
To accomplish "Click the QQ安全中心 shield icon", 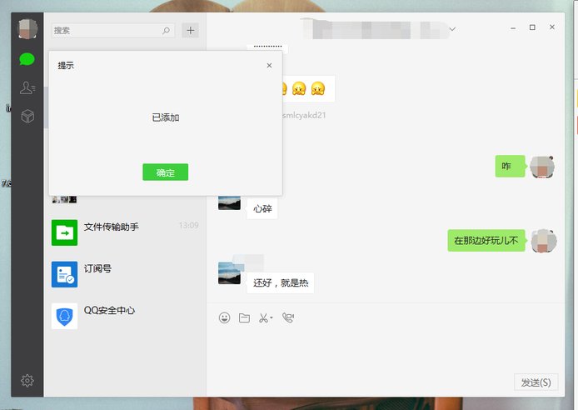I will click(64, 316).
